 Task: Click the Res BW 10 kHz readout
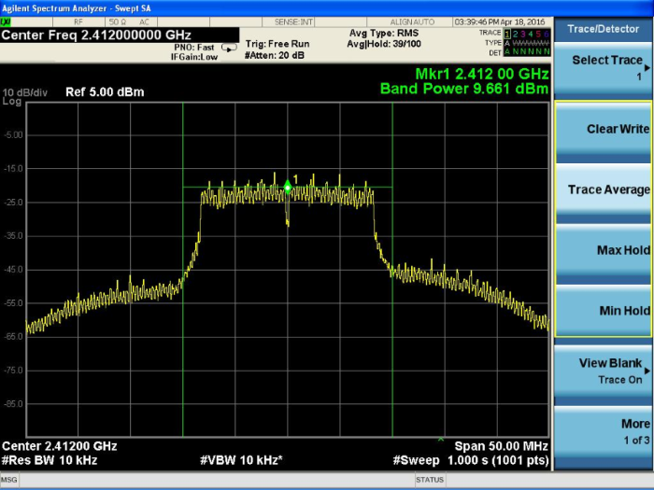pos(50,460)
